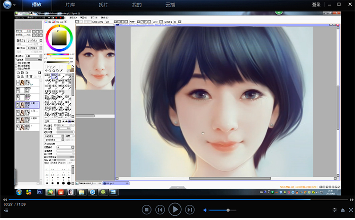Choose the largest brush size preset dot
Viewport: 355px width, 220px height.
pyautogui.click(x=69, y=183)
